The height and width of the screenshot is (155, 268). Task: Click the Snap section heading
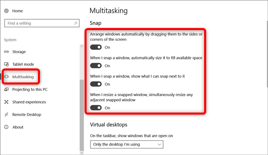96,23
